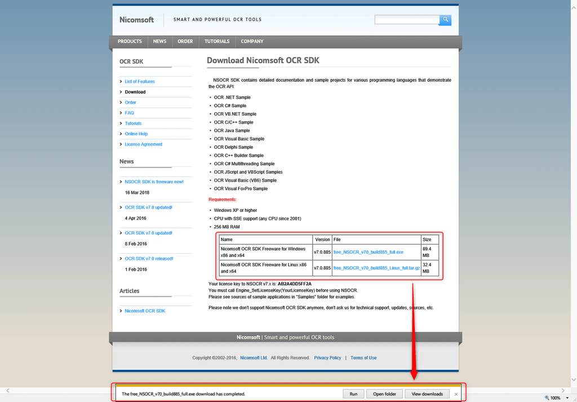The image size is (577, 402).
Task: Click the horizontal scrollbar right arrow
Action: [562, 390]
